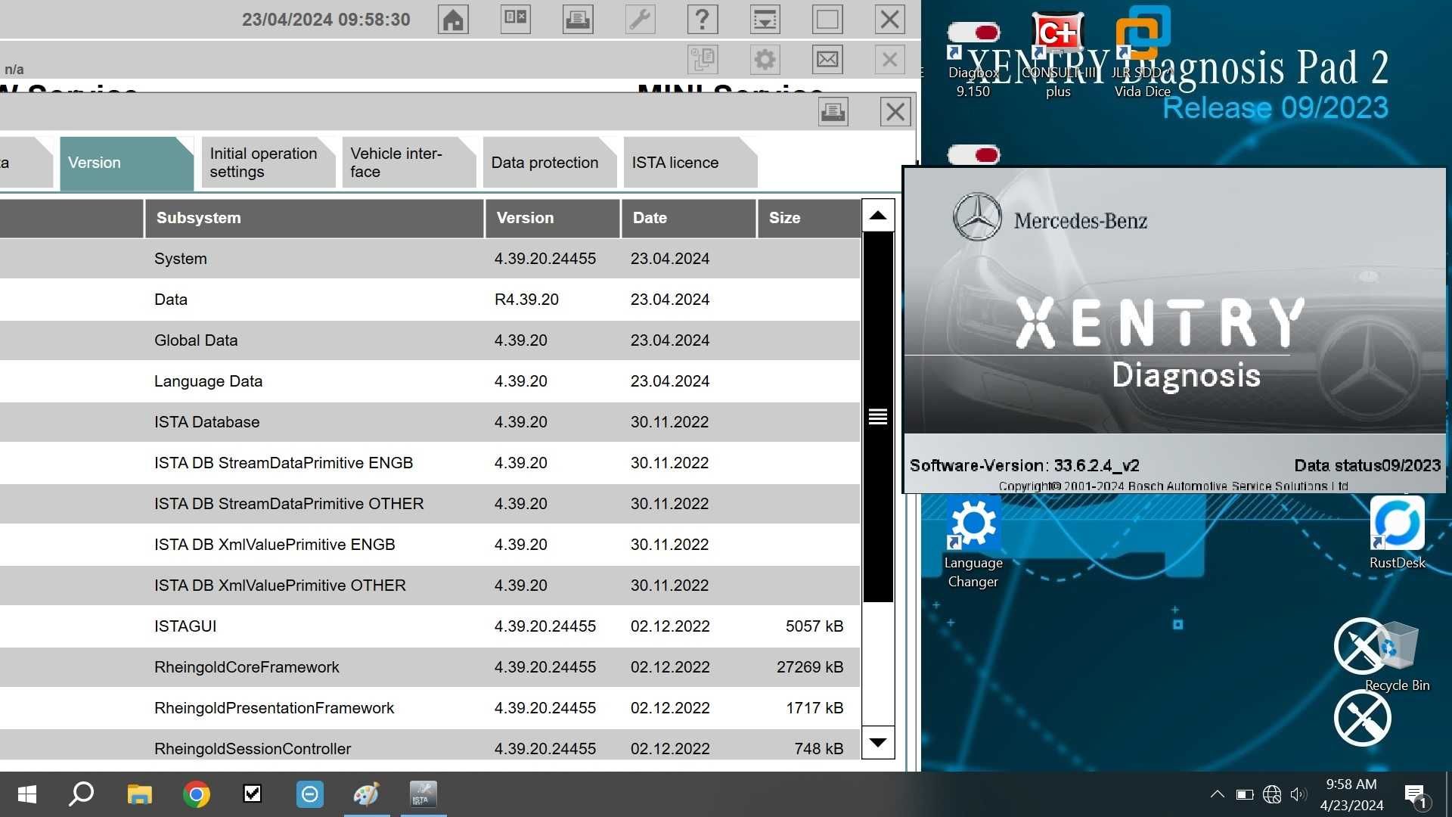Open help question mark icon

click(703, 20)
